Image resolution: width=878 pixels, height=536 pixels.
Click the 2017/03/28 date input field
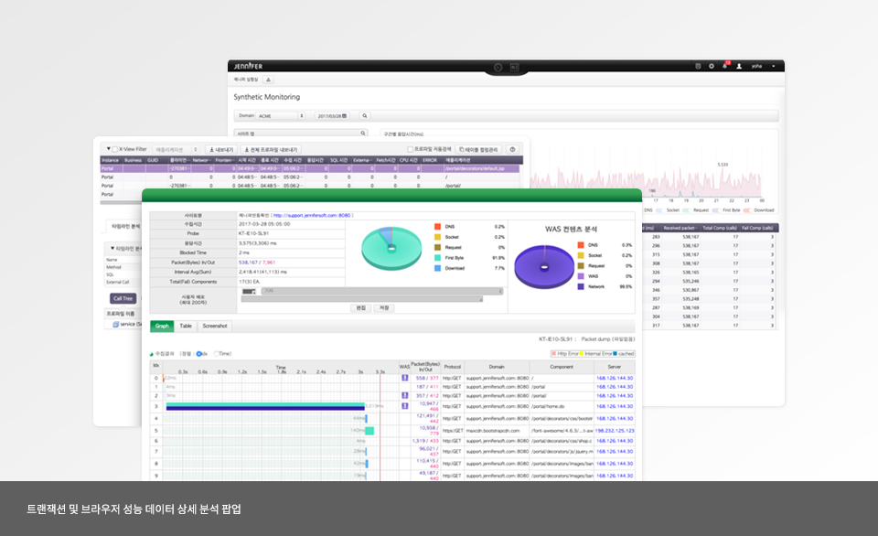coord(334,116)
